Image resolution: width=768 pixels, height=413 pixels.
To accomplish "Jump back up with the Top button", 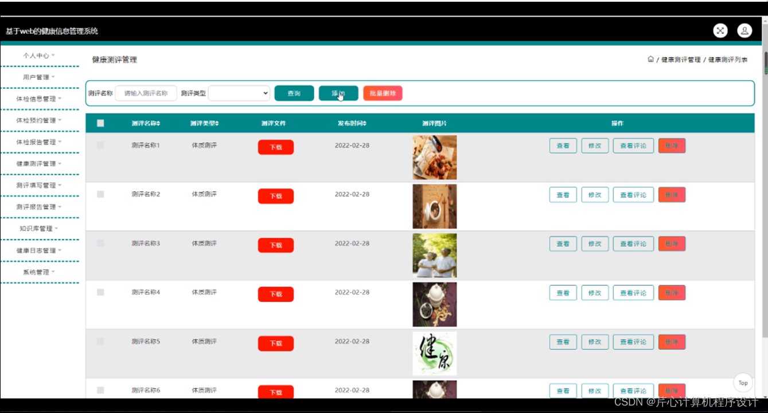I will pos(743,383).
